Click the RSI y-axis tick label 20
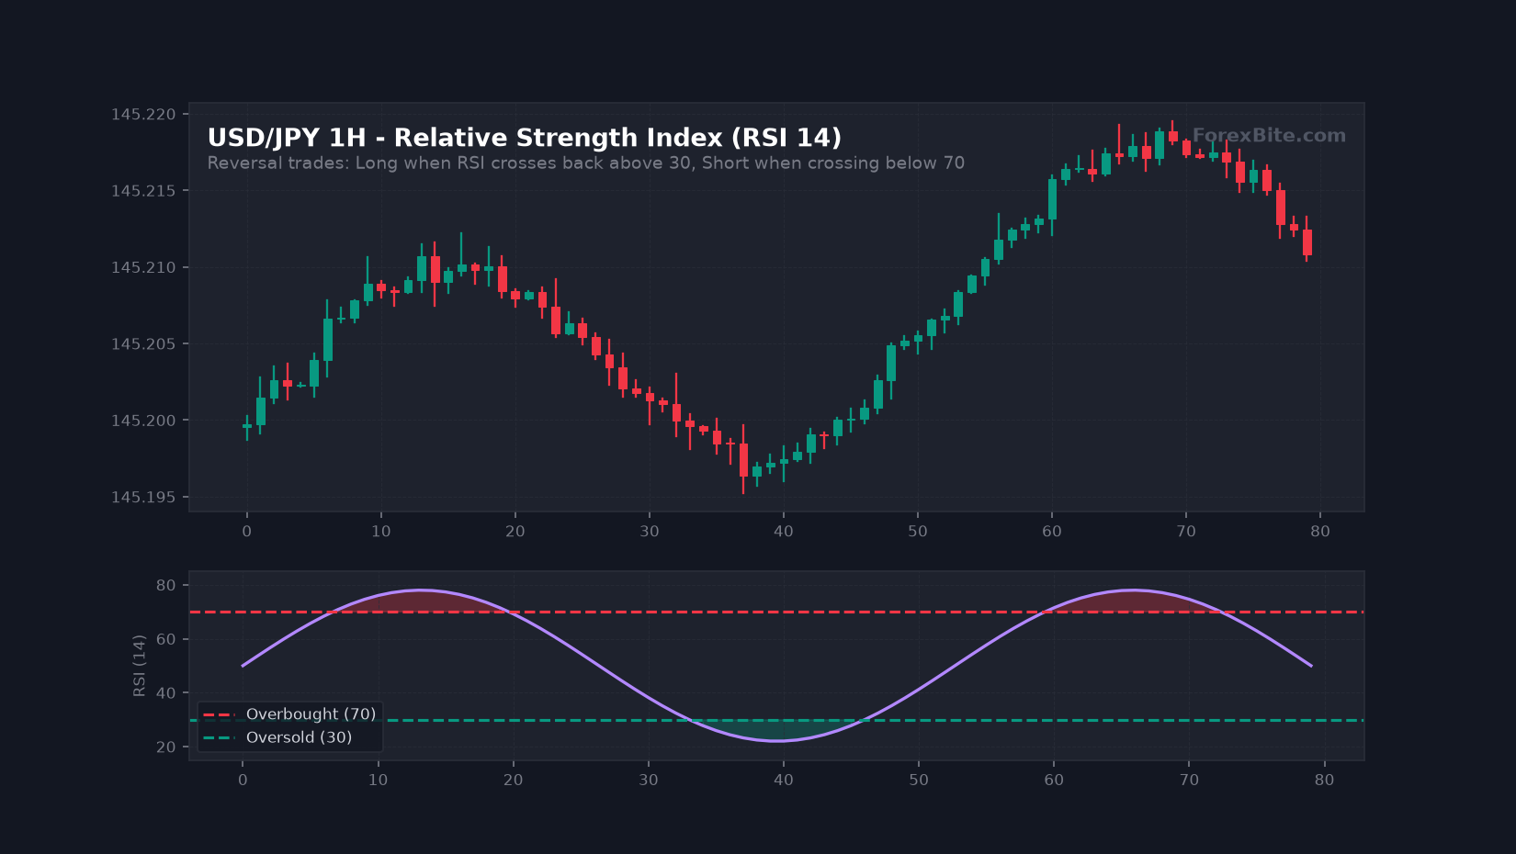1516x854 pixels. 166,747
